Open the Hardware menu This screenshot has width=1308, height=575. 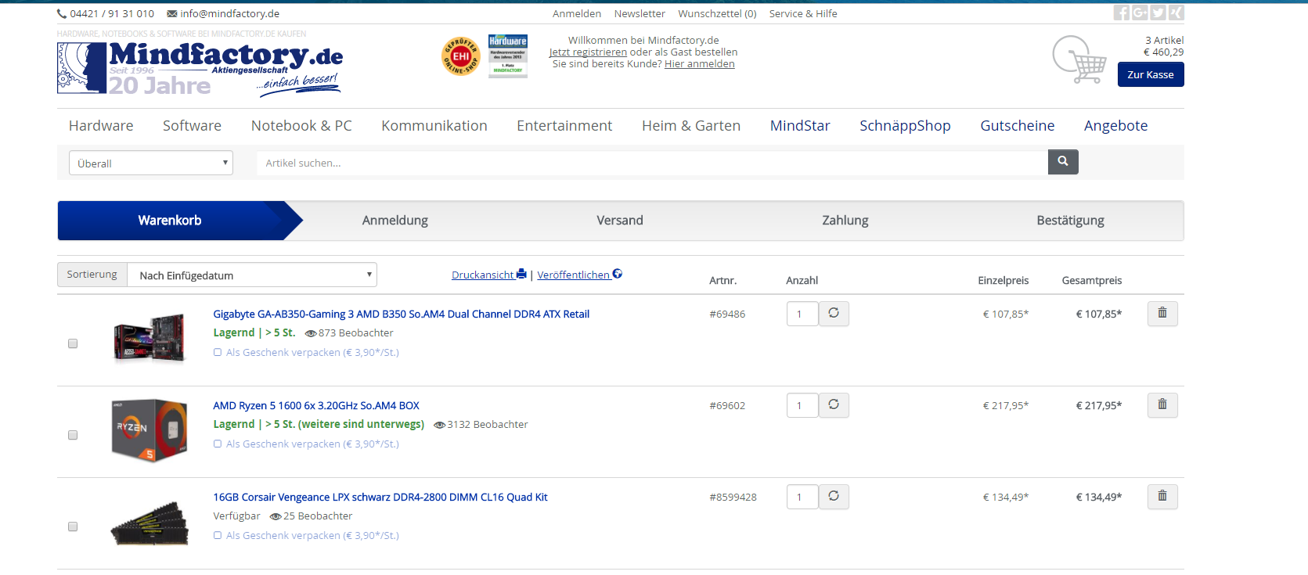click(101, 125)
